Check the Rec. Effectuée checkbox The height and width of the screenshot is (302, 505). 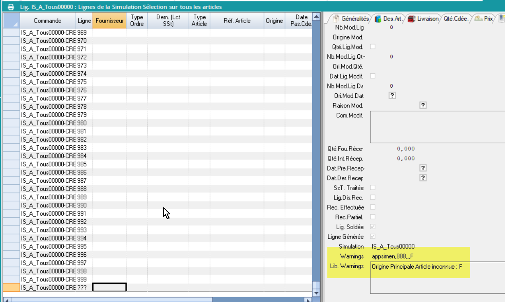373,207
